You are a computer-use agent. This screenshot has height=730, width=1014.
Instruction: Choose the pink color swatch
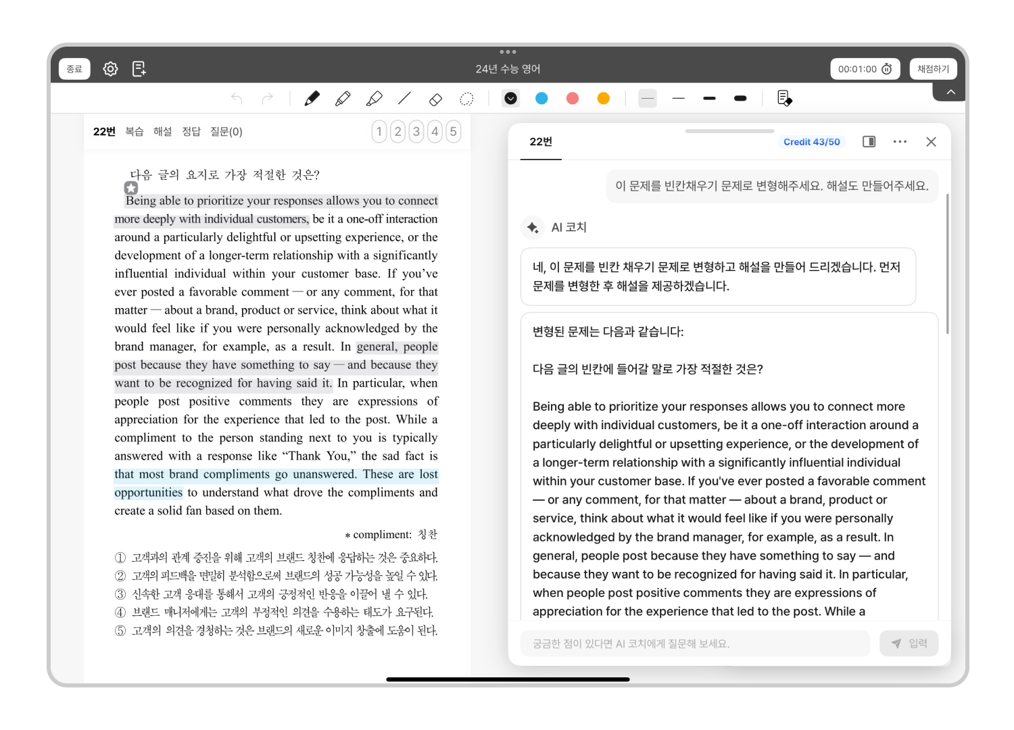(573, 99)
